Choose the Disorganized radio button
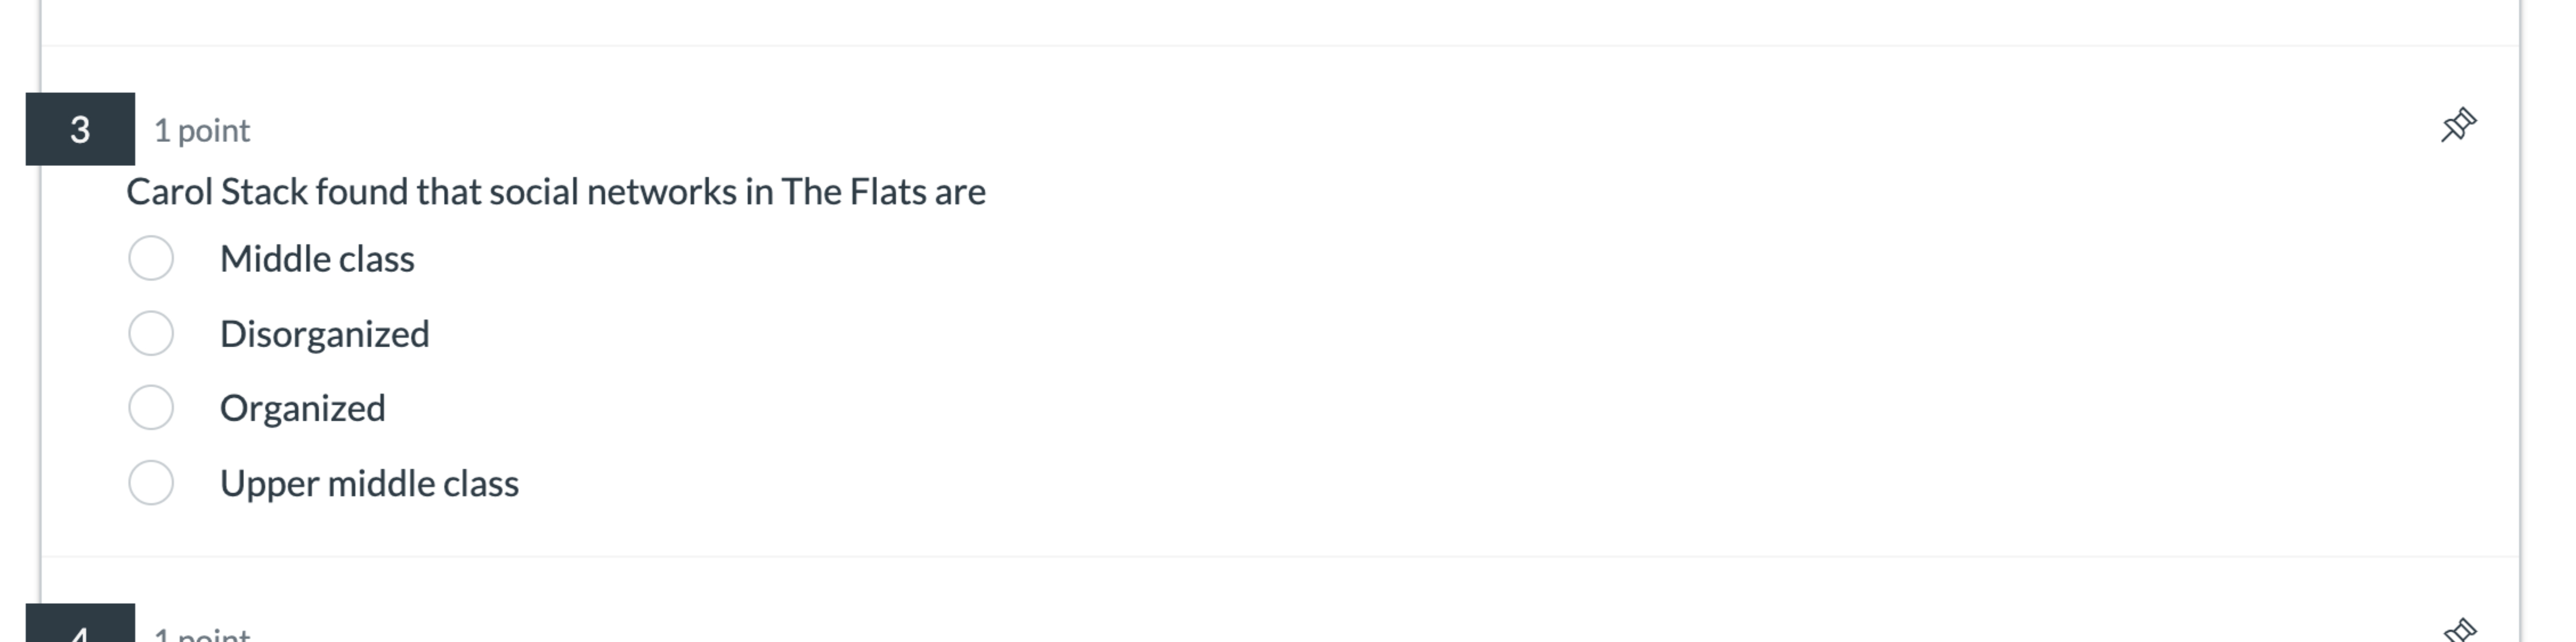 tap(151, 333)
